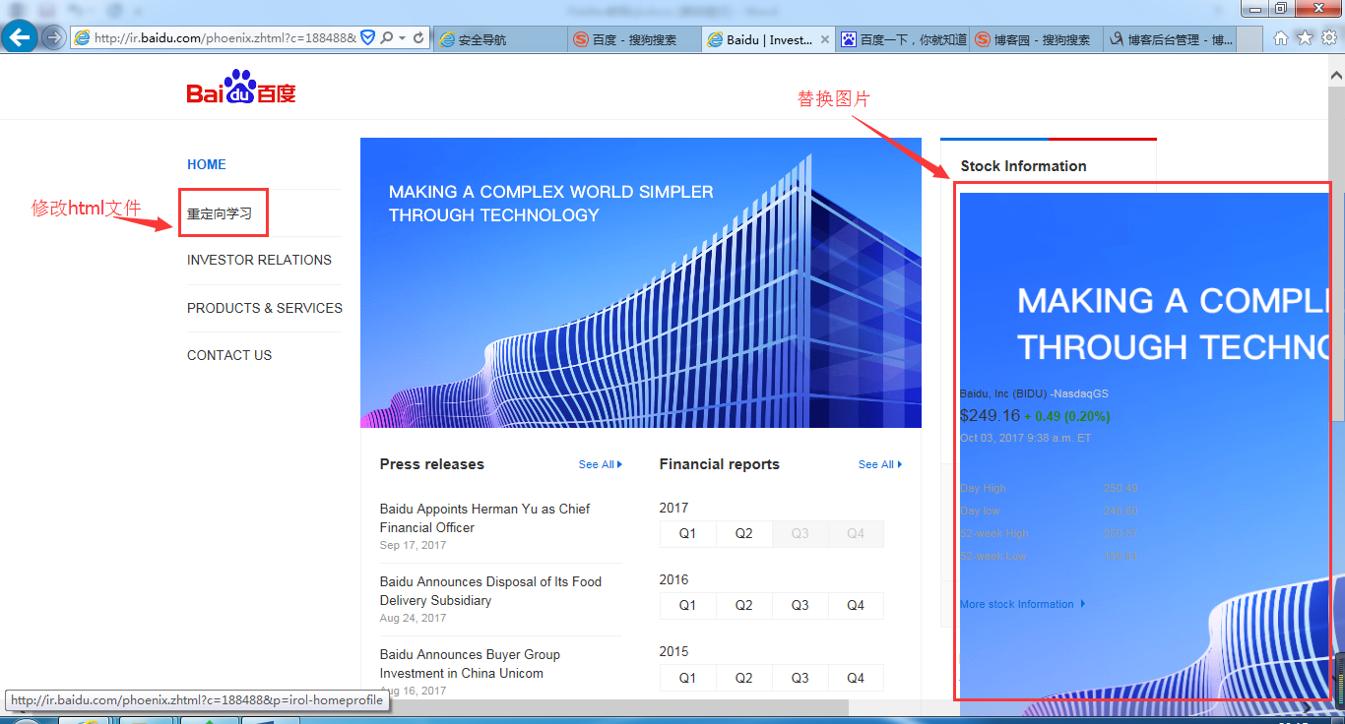Viewport: 1345px width, 724px height.
Task: Open the 2015 Q2 financial report
Action: [x=743, y=678]
